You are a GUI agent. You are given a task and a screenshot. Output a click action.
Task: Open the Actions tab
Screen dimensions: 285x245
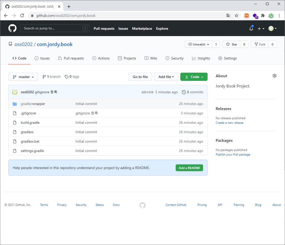point(101,58)
